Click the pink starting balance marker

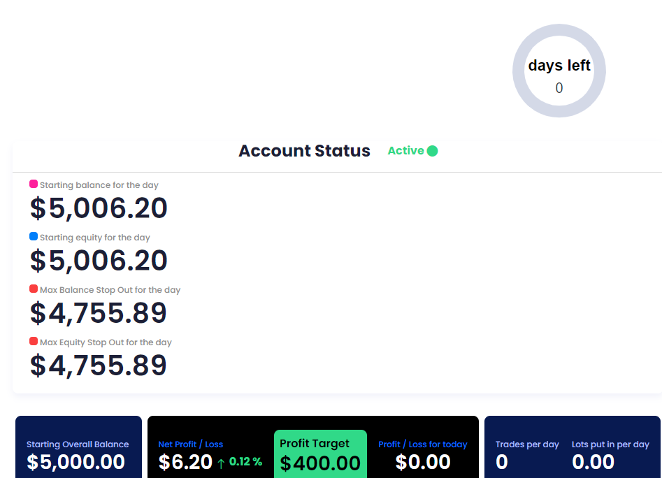[34, 184]
